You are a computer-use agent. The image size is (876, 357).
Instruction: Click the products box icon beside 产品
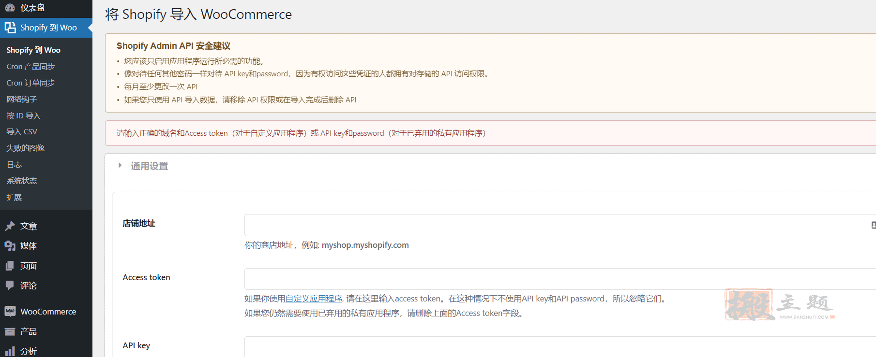pos(10,331)
